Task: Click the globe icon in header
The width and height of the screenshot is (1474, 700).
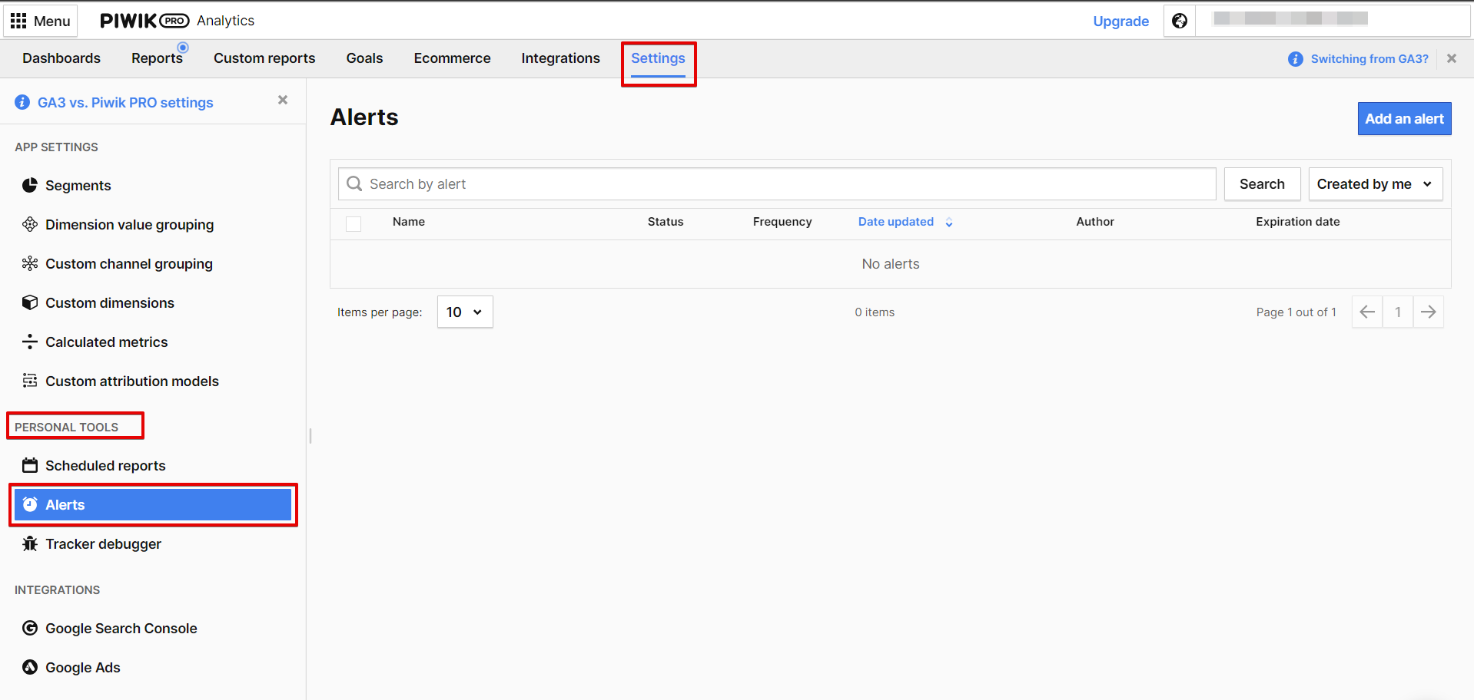Action: point(1180,21)
